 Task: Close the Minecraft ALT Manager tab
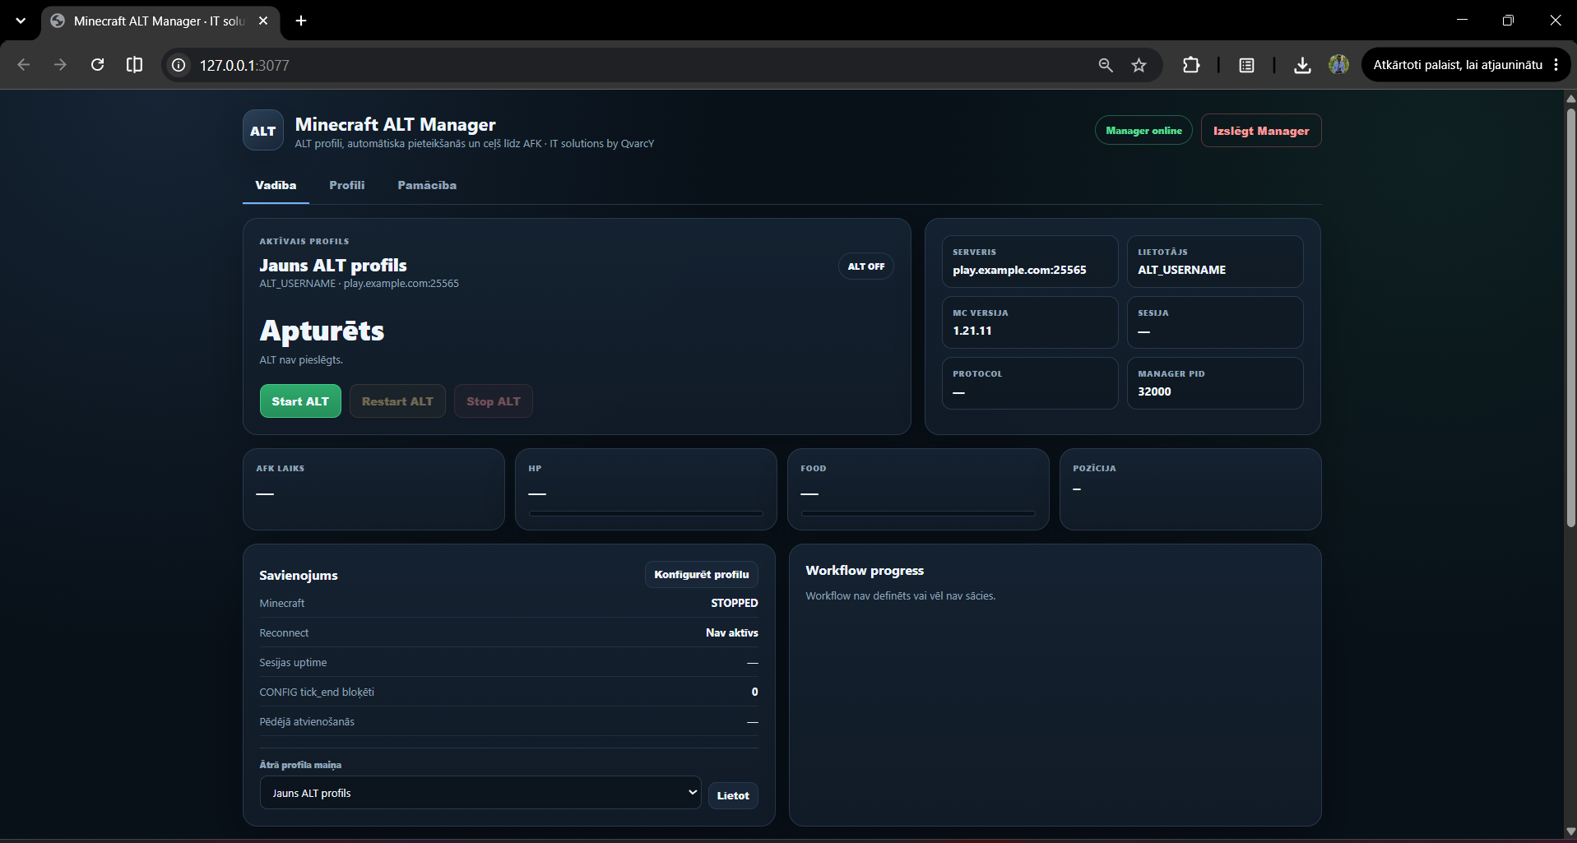[263, 21]
